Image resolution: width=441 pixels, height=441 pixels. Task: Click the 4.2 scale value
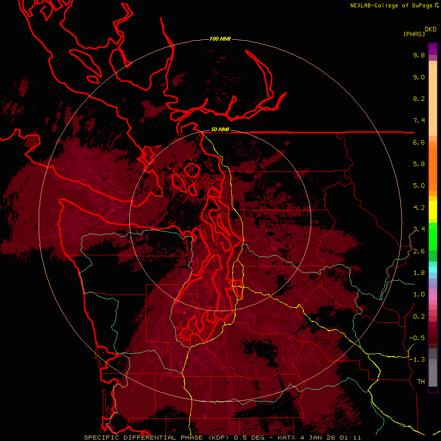[x=419, y=208]
